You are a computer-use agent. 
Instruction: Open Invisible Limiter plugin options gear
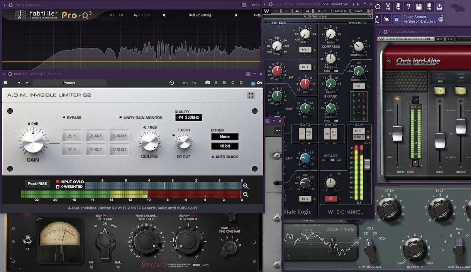[x=10, y=74]
